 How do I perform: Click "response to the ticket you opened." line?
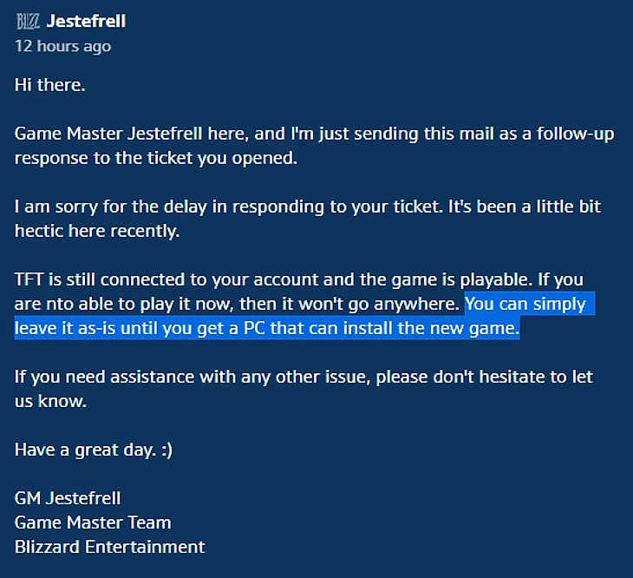tap(156, 158)
